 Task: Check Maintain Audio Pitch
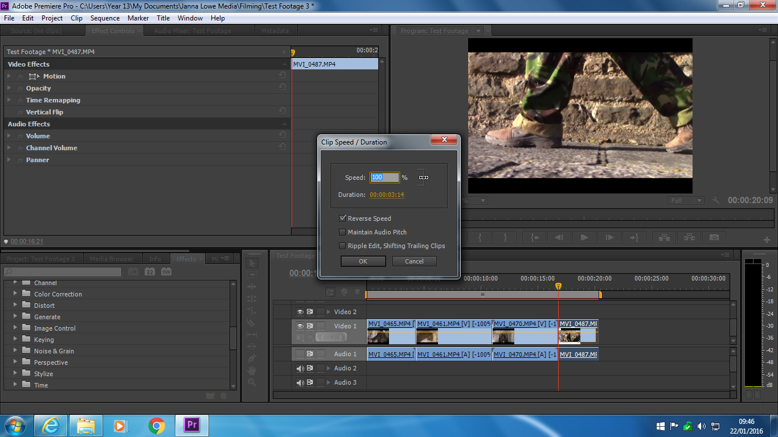click(x=342, y=232)
